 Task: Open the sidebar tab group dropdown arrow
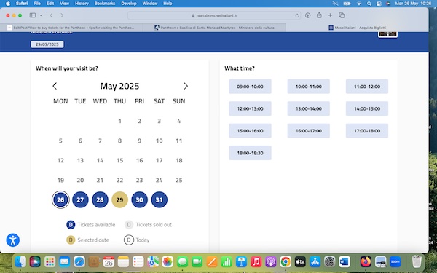pos(41,15)
